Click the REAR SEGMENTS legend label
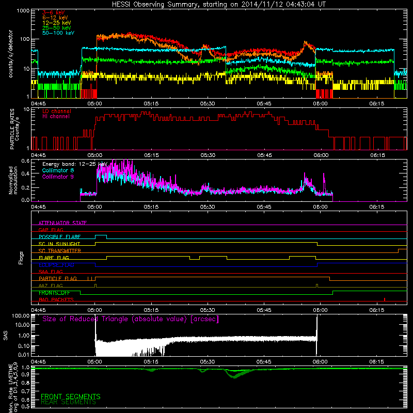The width and height of the screenshot is (413, 413). (x=68, y=402)
